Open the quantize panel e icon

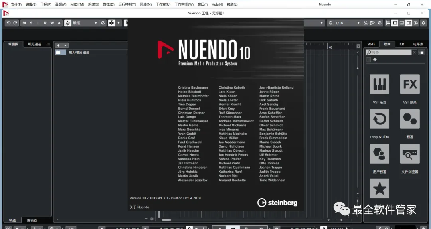(x=380, y=23)
